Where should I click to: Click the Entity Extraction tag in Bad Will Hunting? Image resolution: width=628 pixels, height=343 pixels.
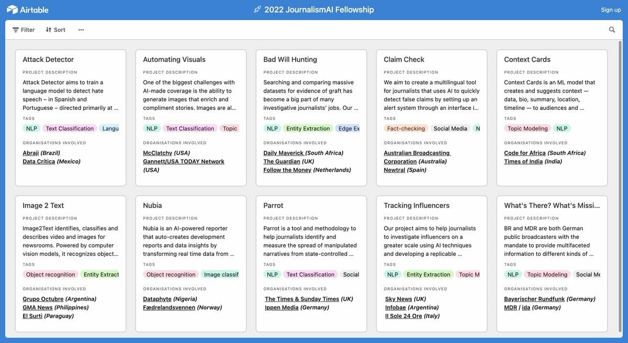click(x=308, y=129)
